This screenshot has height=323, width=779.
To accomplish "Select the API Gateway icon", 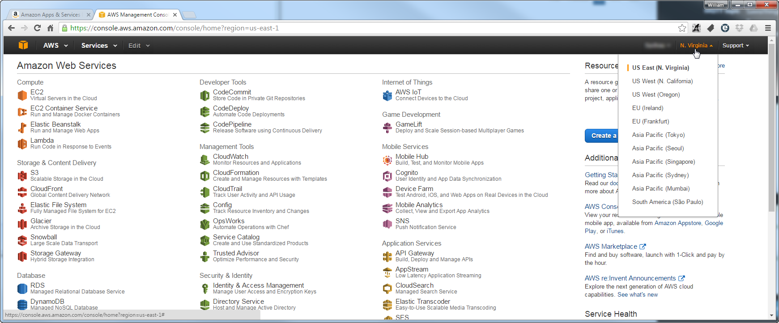I will click(x=387, y=256).
